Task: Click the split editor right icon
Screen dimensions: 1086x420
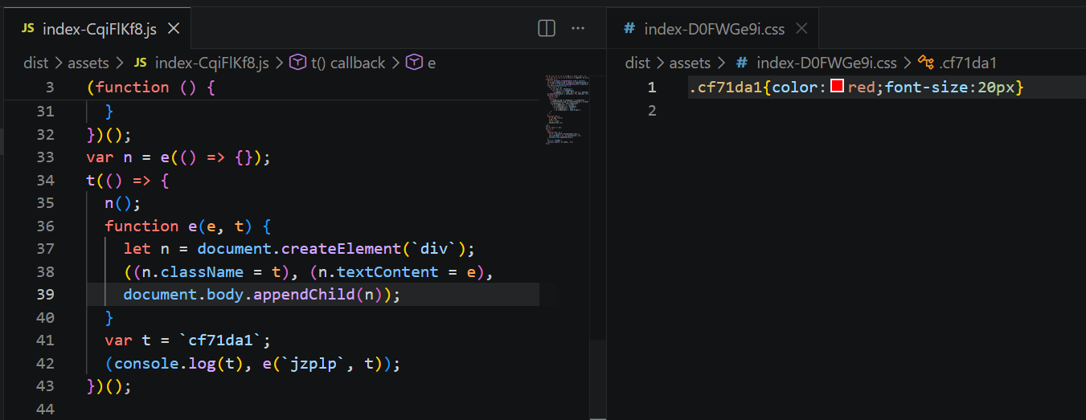Action: click(547, 29)
